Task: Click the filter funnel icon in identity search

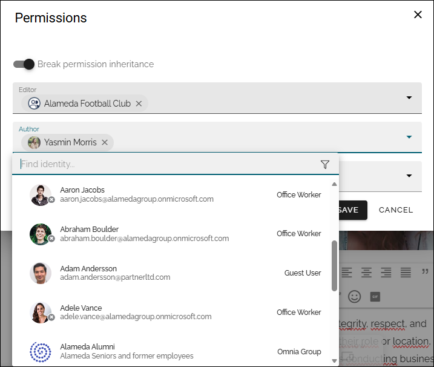Action: [x=325, y=164]
